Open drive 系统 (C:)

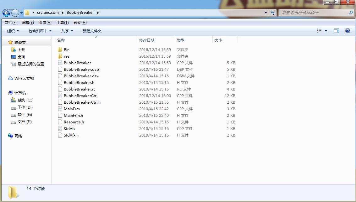[x=25, y=100]
